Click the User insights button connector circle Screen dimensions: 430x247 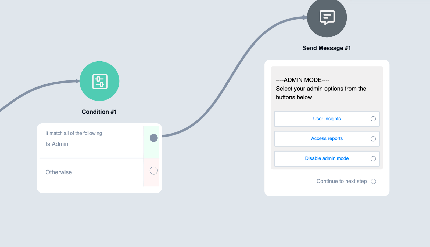click(373, 119)
